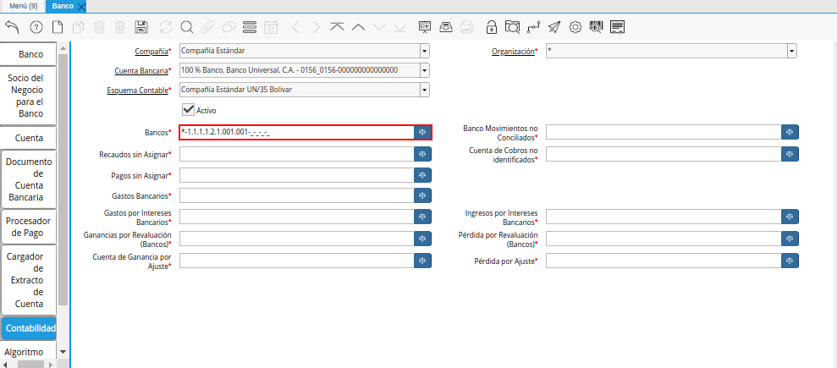The width and height of the screenshot is (837, 368).
Task: Click the sidebar scroll-down arrow
Action: (63, 350)
